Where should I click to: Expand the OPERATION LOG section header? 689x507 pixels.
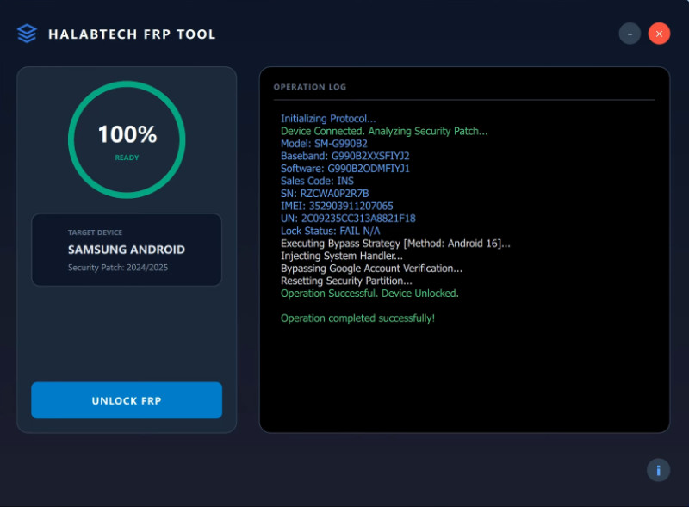310,87
